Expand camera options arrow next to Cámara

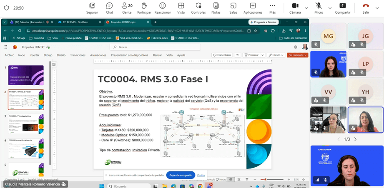tap(306, 8)
